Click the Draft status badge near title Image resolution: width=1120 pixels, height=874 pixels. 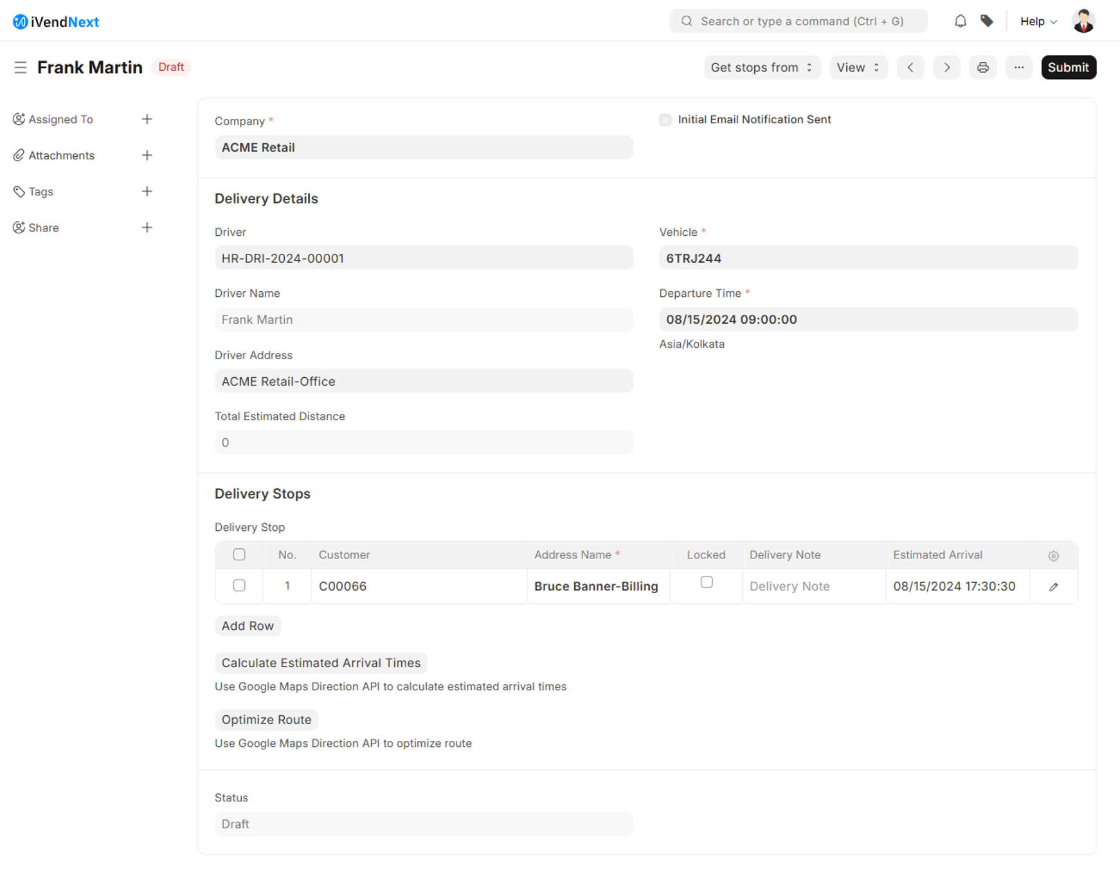171,67
